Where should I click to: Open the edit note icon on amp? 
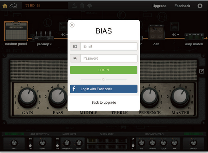[202, 71]
